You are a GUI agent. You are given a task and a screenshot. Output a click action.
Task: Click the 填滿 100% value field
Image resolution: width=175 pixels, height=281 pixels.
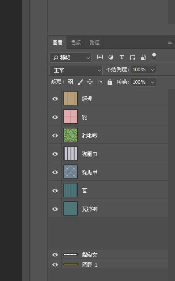coord(140,82)
